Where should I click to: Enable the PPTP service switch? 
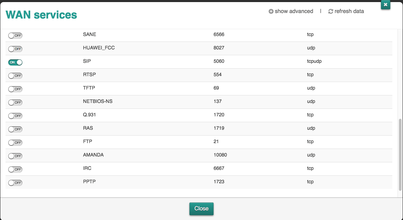click(15, 183)
